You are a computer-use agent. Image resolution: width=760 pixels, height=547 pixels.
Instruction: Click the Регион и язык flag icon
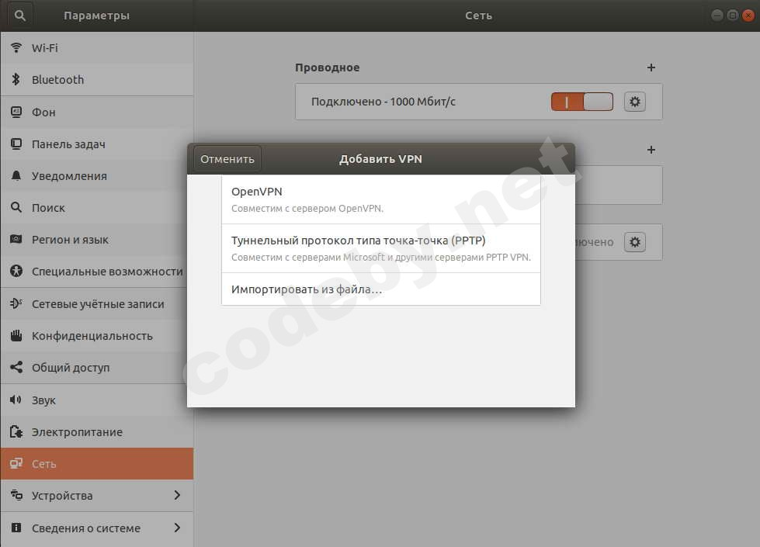click(x=16, y=239)
